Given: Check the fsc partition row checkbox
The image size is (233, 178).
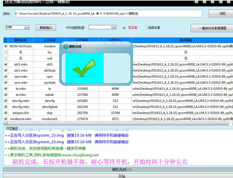Looking at the screenshot, I should pyautogui.click(x=6, y=52).
